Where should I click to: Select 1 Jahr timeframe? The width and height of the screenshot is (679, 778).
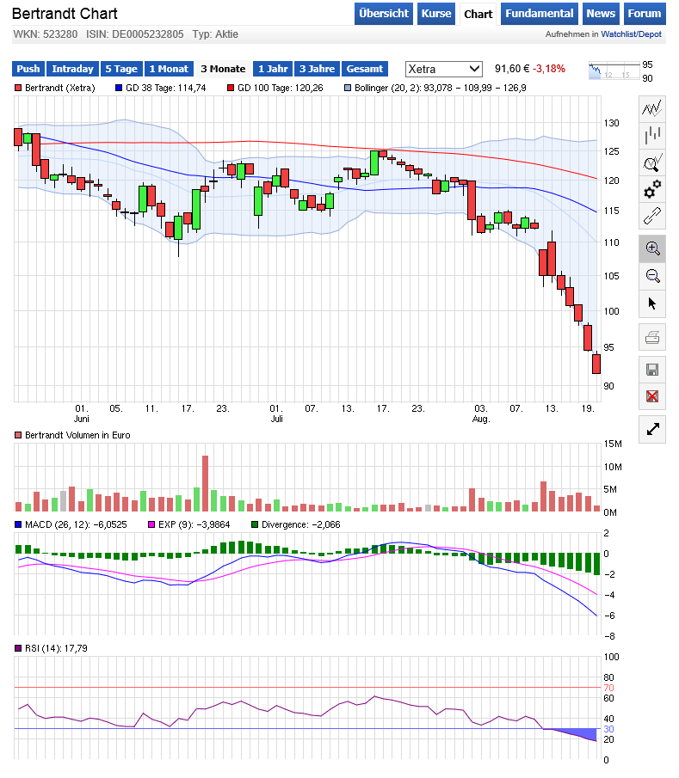pyautogui.click(x=273, y=69)
